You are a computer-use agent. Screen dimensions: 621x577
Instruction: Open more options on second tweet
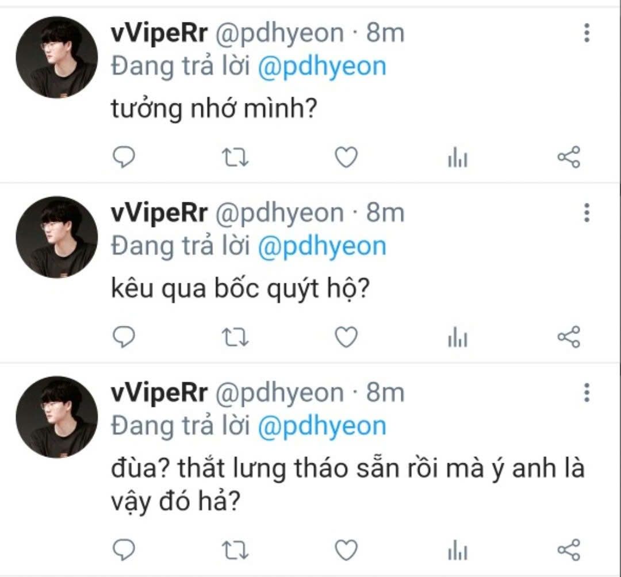pos(587,213)
